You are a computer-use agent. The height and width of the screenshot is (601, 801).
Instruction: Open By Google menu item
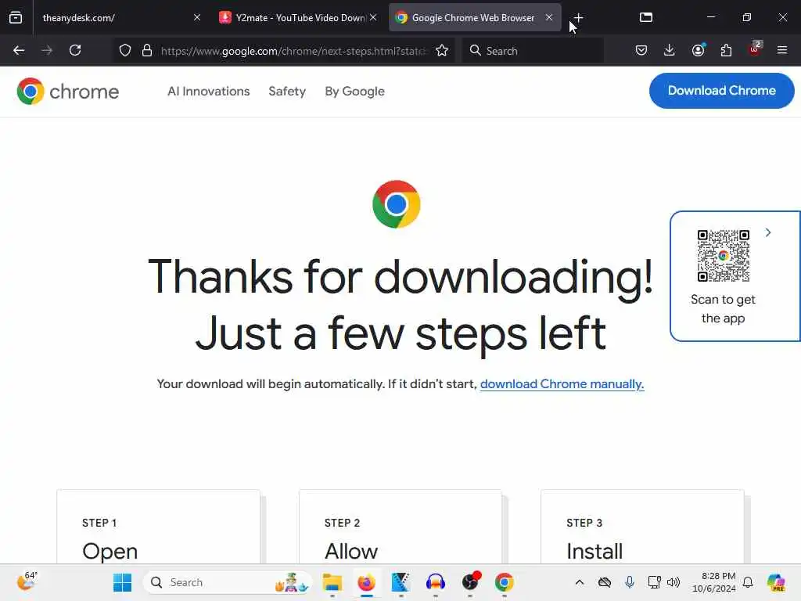click(x=354, y=92)
